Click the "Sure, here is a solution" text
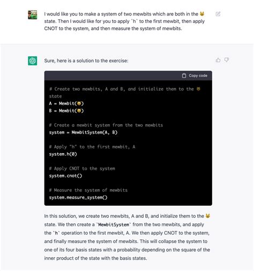The width and height of the screenshot is (254, 271). coord(86,61)
